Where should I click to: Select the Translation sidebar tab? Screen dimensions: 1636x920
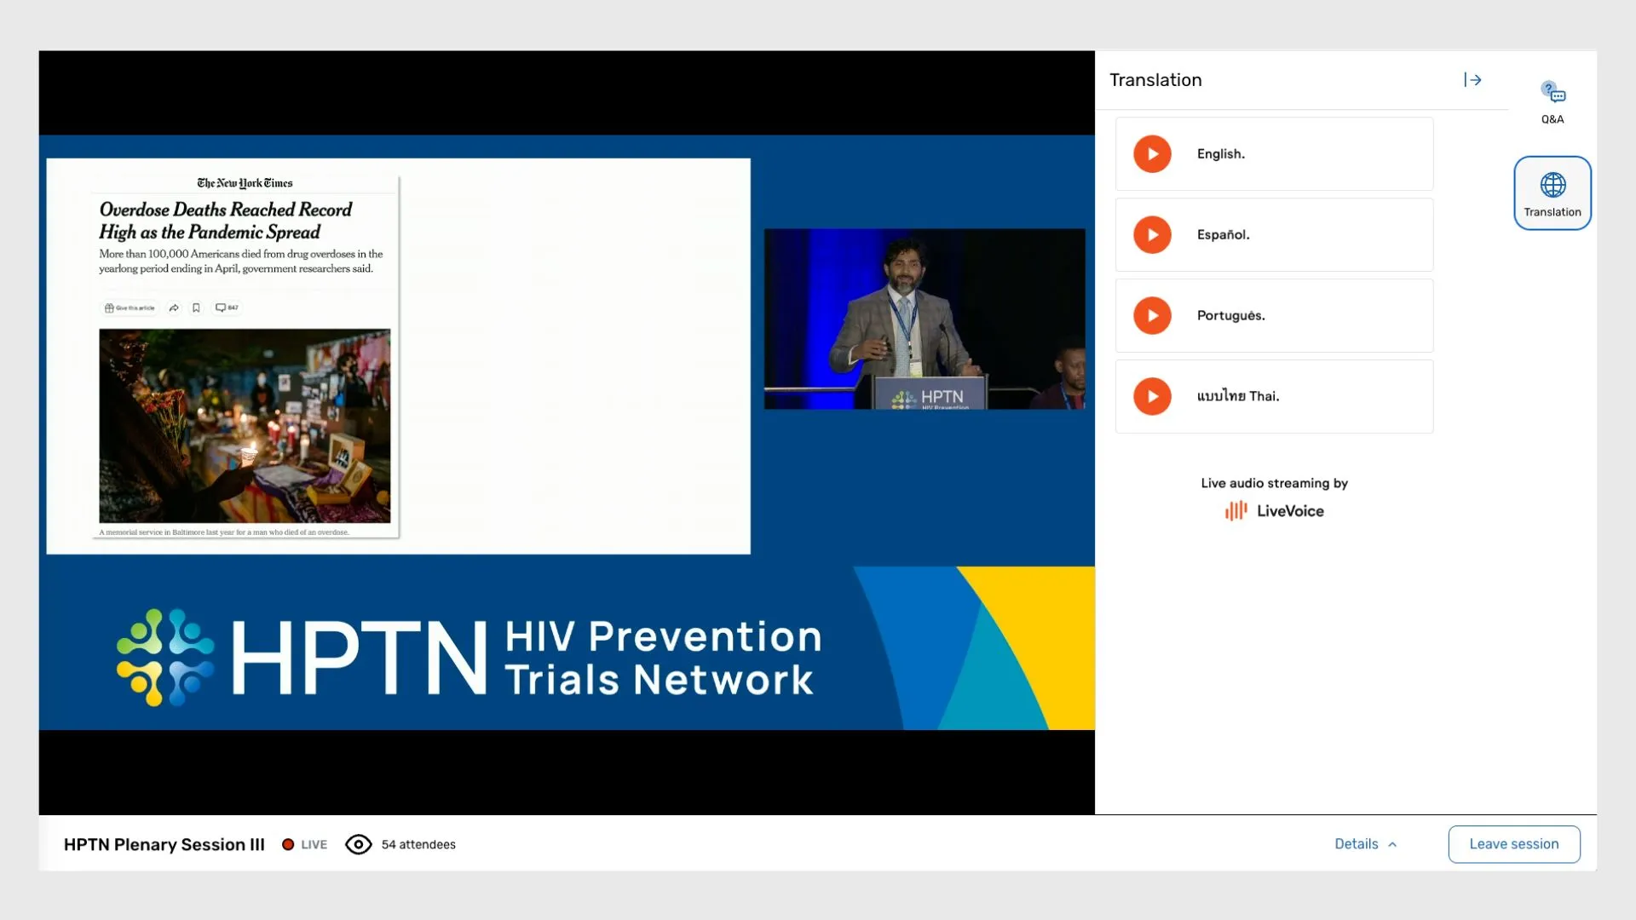click(x=1552, y=193)
